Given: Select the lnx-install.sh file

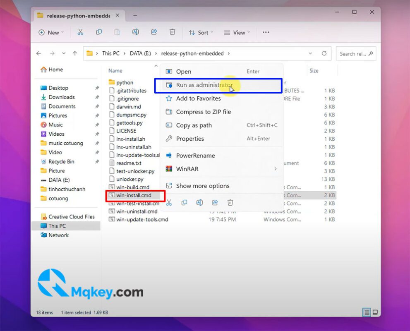Looking at the screenshot, I should click(x=127, y=139).
